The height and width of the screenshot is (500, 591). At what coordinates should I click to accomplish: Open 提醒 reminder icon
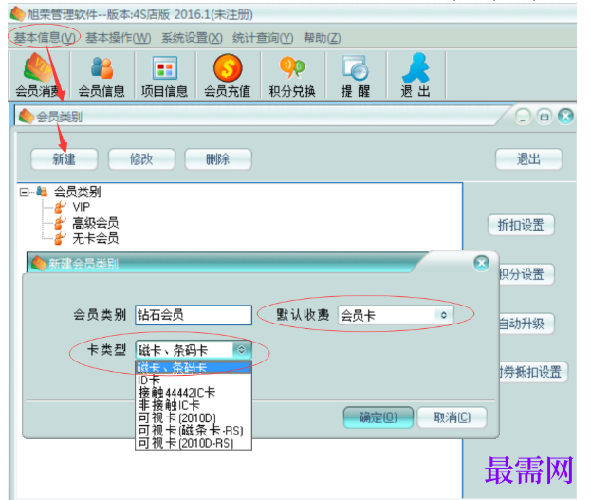pos(355,75)
